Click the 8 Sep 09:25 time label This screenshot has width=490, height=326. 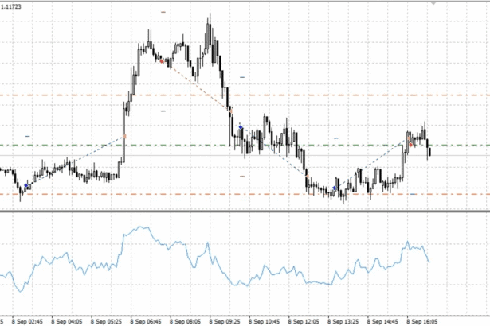(x=225, y=322)
